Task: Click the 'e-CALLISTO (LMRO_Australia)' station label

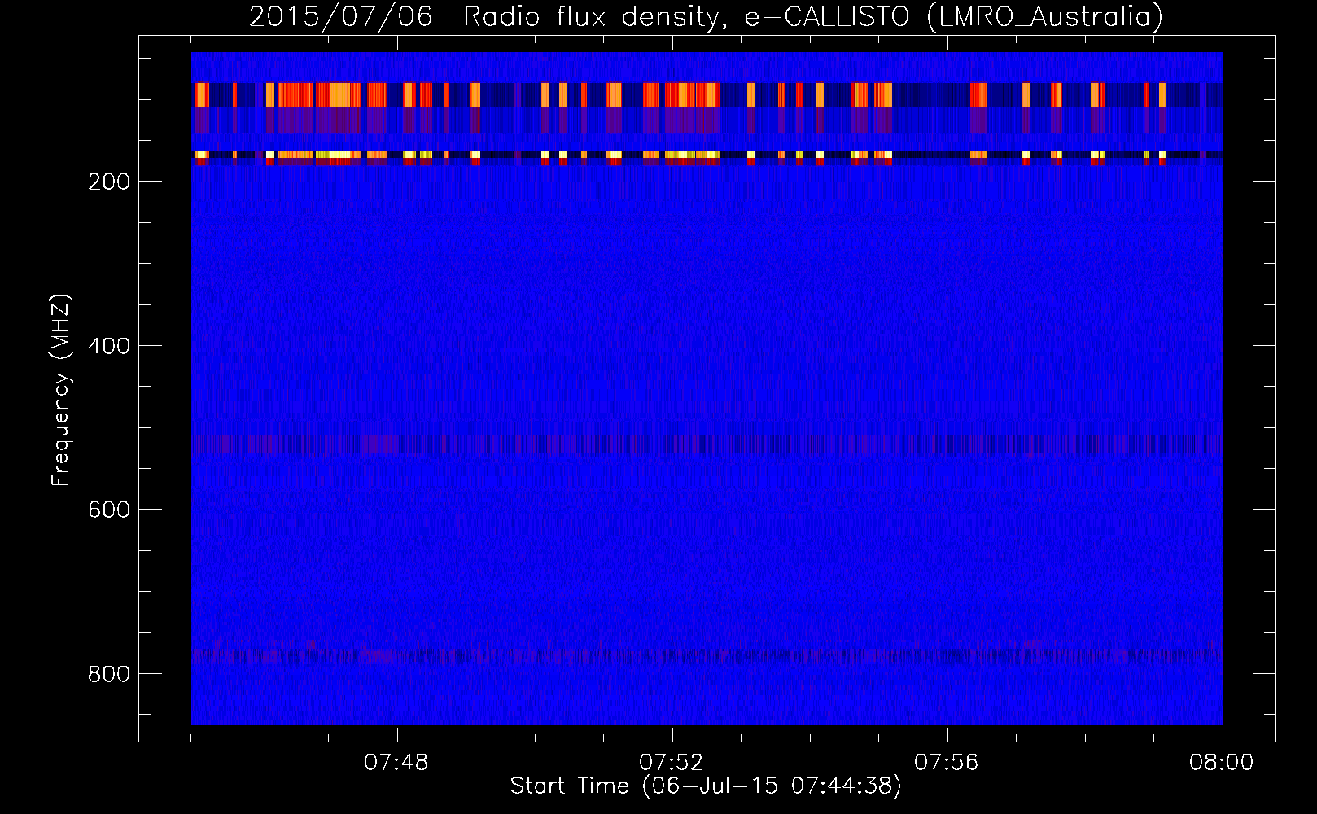Action: [954, 17]
